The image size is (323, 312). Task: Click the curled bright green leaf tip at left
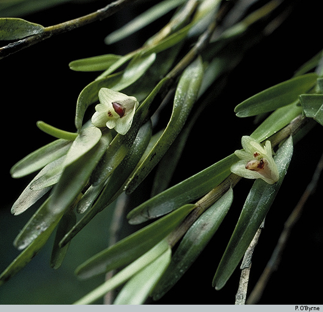click(x=56, y=131)
